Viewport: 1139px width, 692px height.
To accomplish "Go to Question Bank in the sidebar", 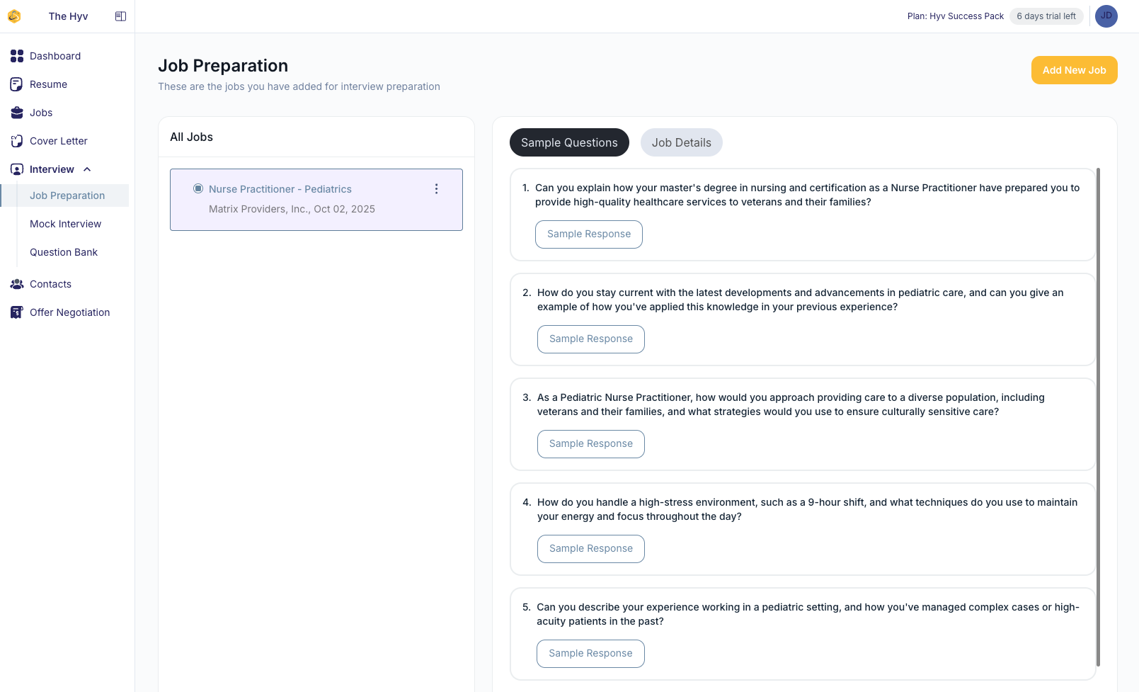I will tap(64, 252).
